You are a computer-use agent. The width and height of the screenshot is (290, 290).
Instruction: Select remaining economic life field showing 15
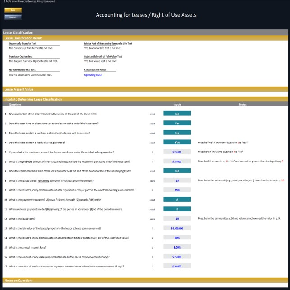click(x=177, y=180)
